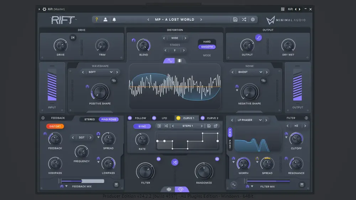
Task: Set filter routing to POST
Action: pyautogui.click(x=230, y=144)
